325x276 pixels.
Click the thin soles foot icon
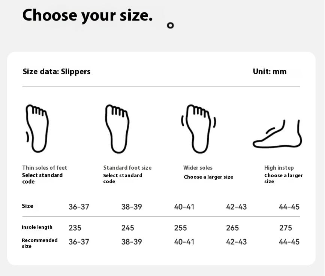pyautogui.click(x=37, y=128)
